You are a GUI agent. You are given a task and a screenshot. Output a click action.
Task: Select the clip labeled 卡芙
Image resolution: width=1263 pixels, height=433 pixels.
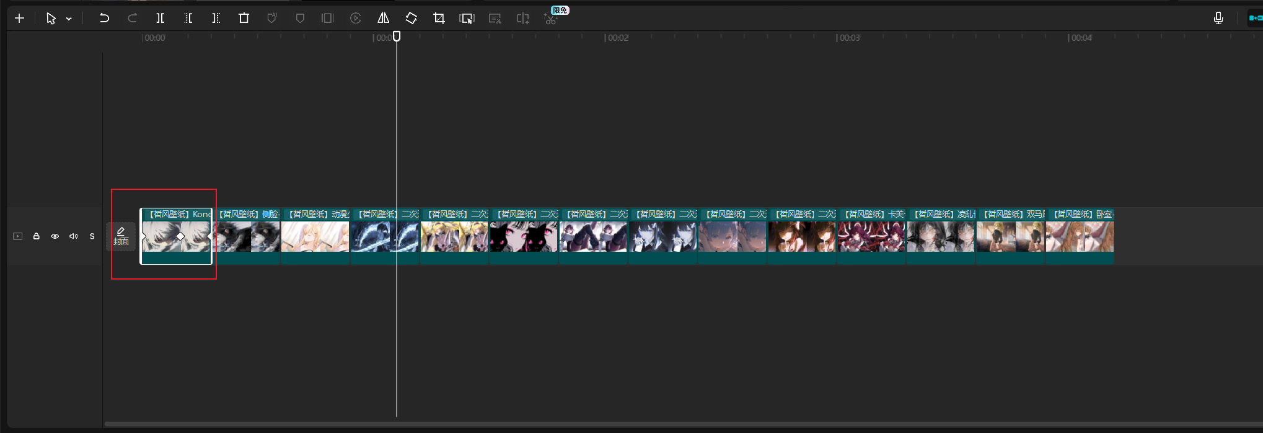pyautogui.click(x=871, y=236)
